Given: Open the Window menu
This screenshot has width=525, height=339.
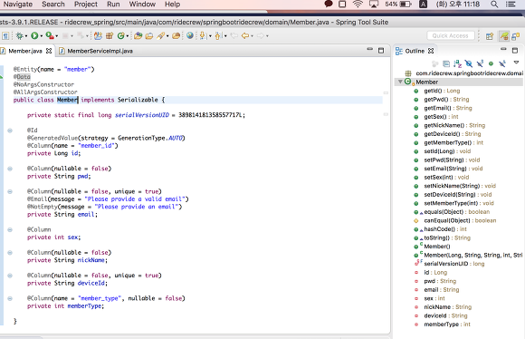Looking at the screenshot, I should click(x=142, y=4).
